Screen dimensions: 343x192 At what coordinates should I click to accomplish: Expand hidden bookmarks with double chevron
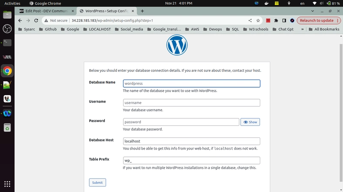302,29
